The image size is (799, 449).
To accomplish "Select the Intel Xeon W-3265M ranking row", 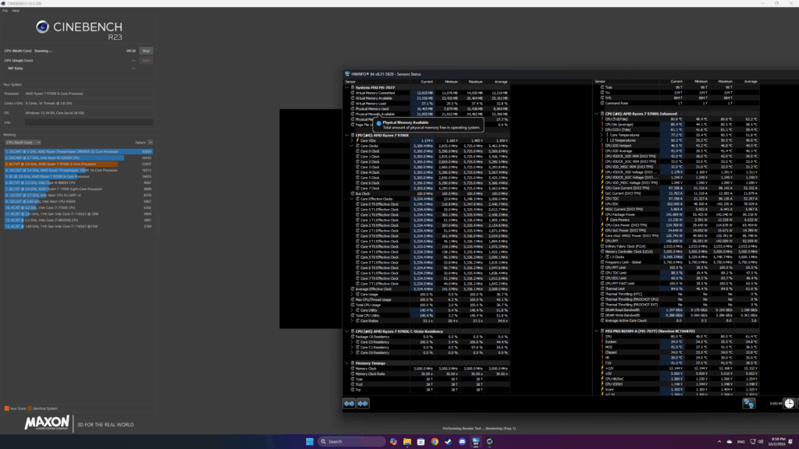I will 79,157.
